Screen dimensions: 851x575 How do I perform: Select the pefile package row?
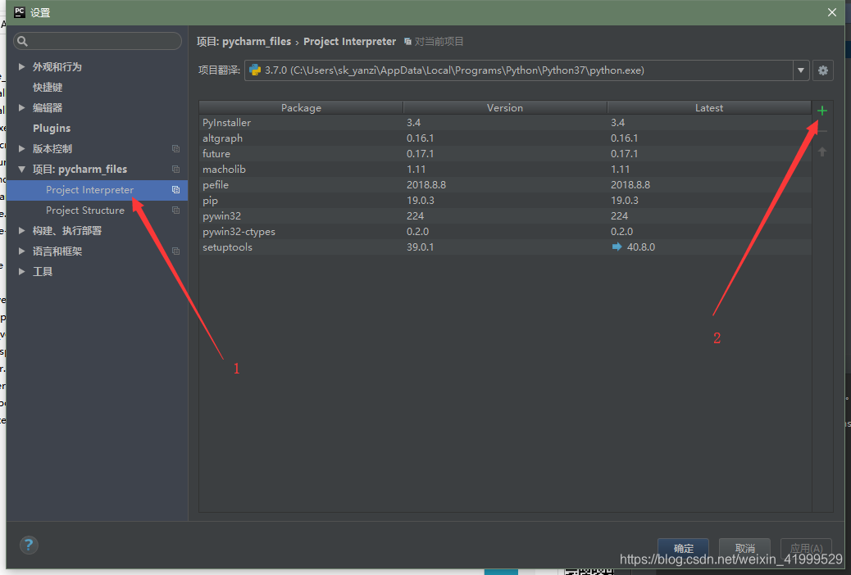(505, 185)
